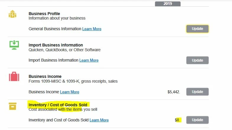The height and width of the screenshot is (130, 232).
Task: Click the Business Profile bank icon
Action: [12, 14]
